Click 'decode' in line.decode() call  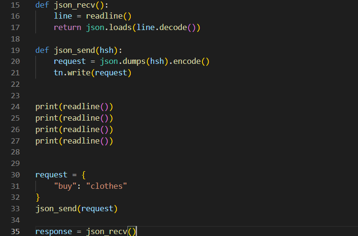pyautogui.click(x=173, y=28)
